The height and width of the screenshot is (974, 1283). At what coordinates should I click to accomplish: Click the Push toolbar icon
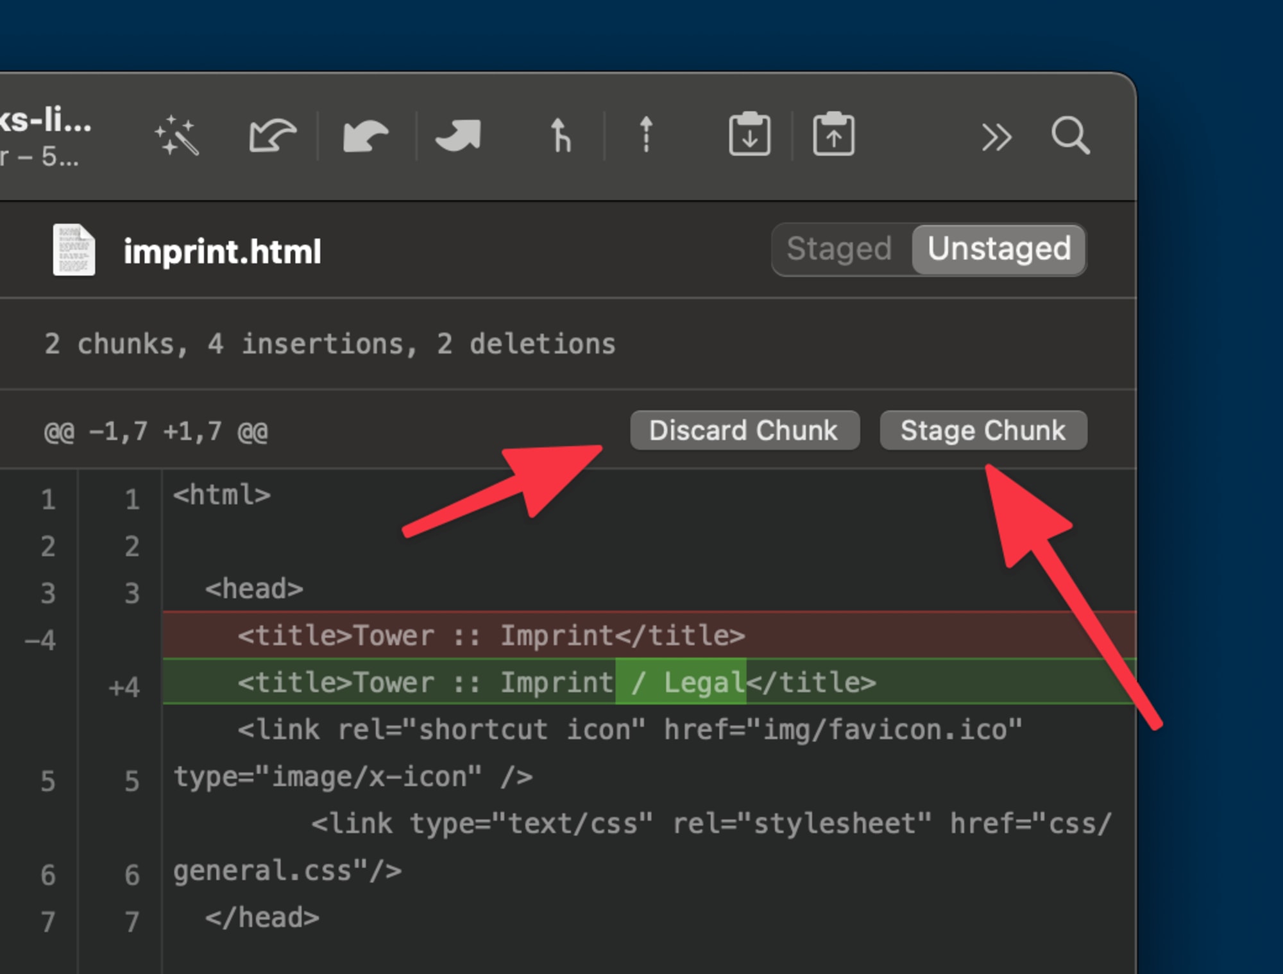click(x=458, y=135)
